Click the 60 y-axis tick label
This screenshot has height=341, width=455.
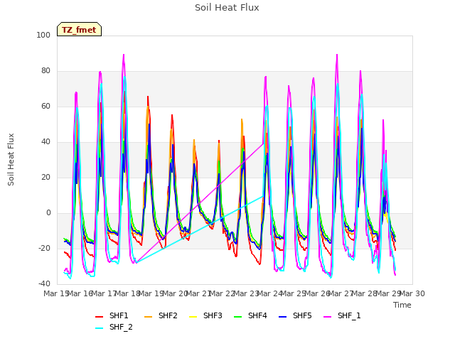click(45, 106)
